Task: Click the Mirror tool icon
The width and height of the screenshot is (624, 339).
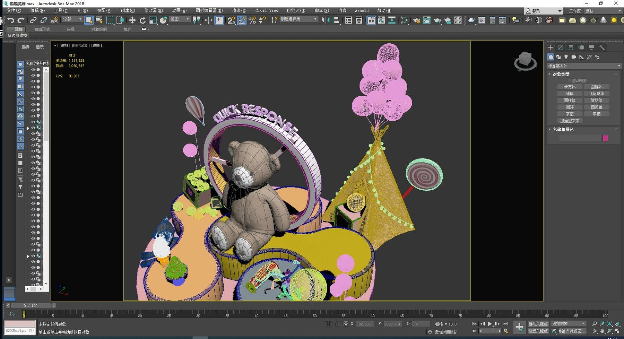Action: pos(326,20)
